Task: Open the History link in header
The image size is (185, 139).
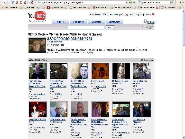Action: click(x=123, y=14)
